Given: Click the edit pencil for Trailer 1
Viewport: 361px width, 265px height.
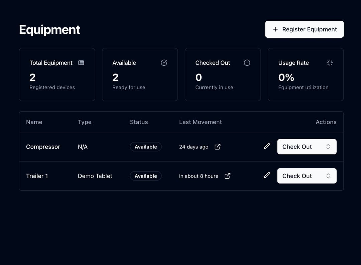Looking at the screenshot, I should point(267,176).
